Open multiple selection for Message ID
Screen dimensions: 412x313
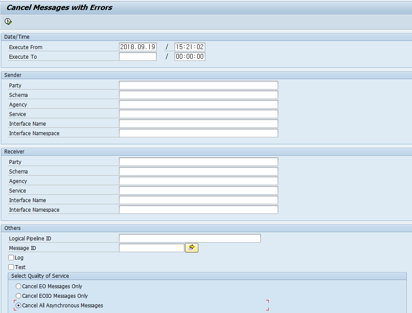tap(191, 247)
